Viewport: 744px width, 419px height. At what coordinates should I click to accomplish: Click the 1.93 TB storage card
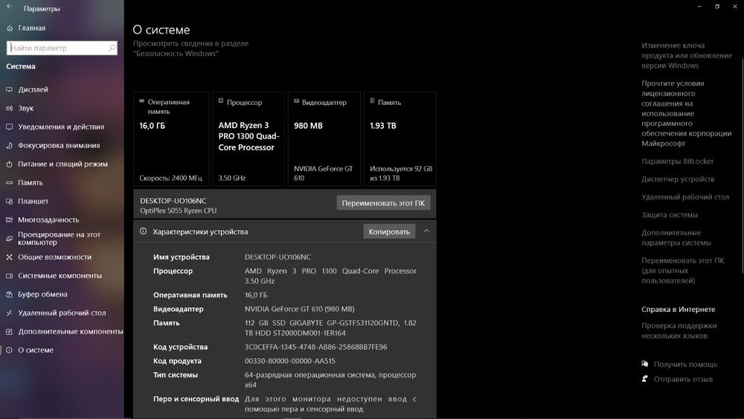400,138
